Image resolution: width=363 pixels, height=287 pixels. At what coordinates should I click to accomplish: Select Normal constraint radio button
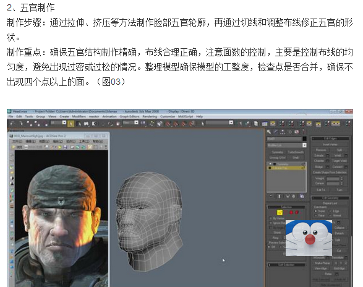coord(330,215)
